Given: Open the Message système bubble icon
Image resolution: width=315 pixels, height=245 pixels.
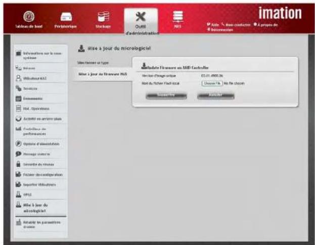Looking at the screenshot, I should 19,154.
